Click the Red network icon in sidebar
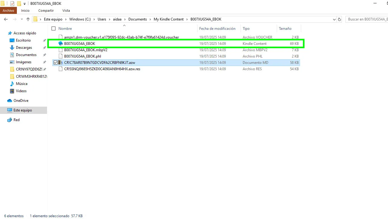The width and height of the screenshot is (388, 219). click(10, 120)
